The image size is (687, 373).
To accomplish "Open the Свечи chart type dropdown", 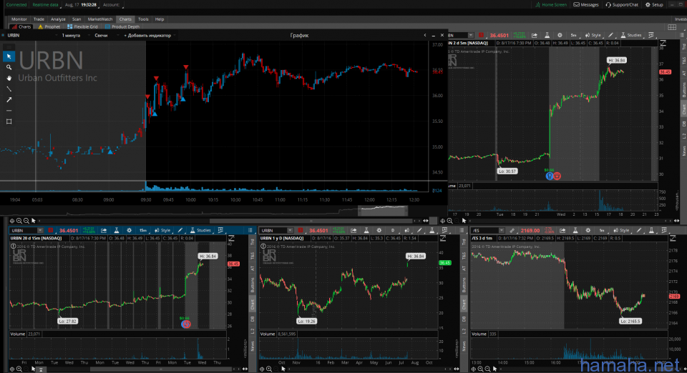I will pyautogui.click(x=102, y=35).
